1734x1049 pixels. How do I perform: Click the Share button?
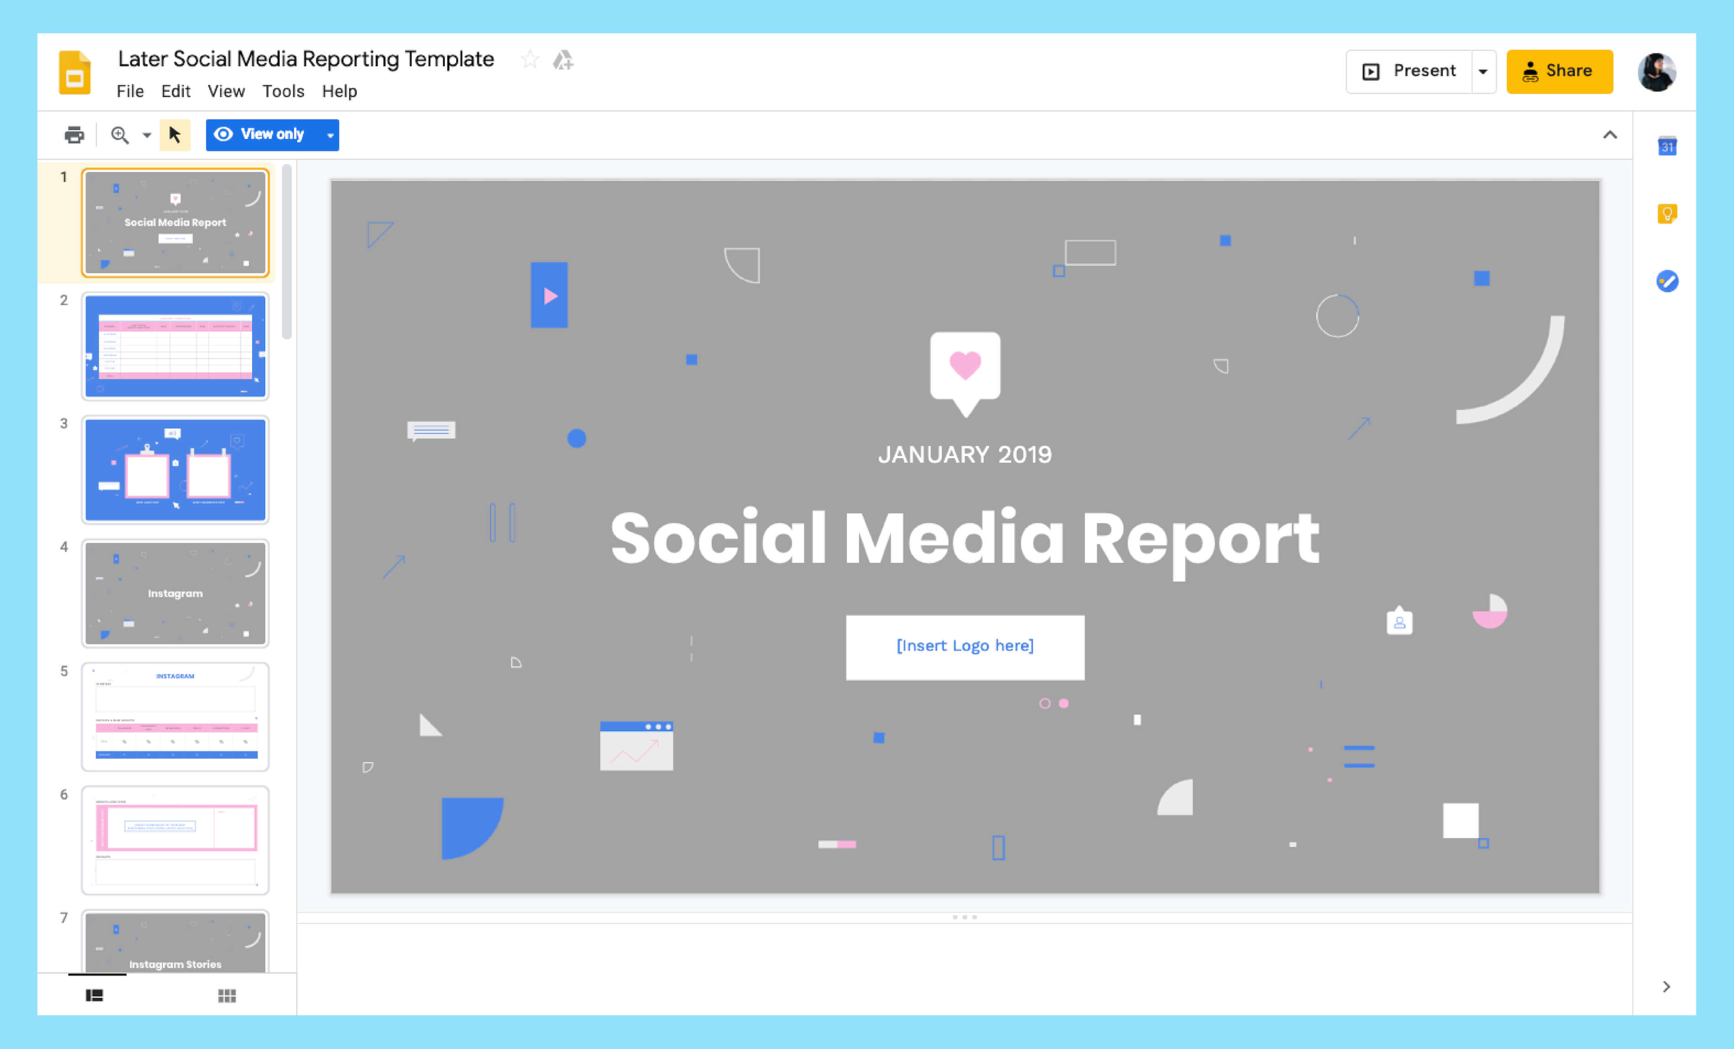[1559, 71]
